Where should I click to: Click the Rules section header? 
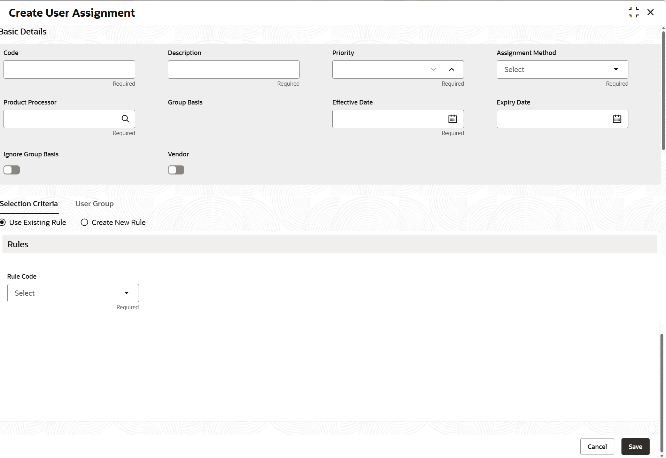click(x=330, y=244)
